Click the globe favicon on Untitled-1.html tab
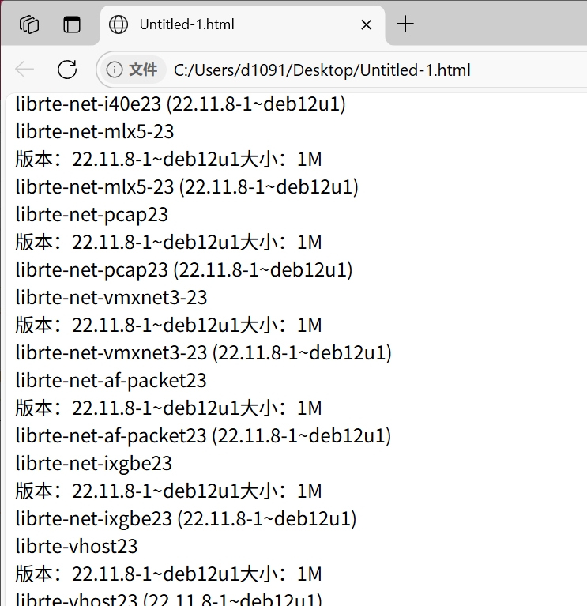 click(x=119, y=24)
